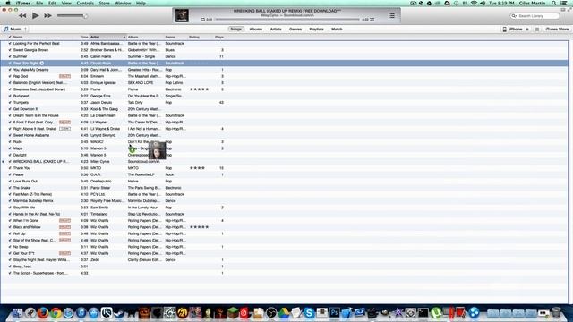Open Google Drive from the dock
This screenshot has width=573, height=322.
(284, 313)
